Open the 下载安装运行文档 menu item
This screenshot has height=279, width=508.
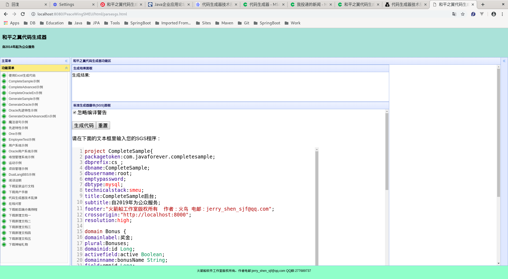pos(21,186)
